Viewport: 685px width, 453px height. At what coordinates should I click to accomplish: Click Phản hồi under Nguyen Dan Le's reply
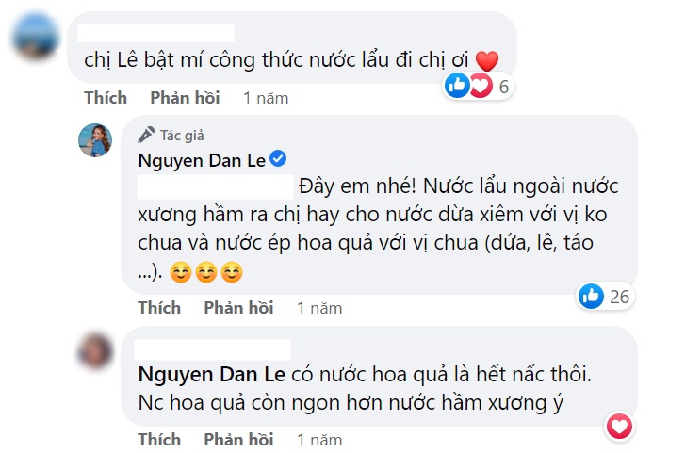(x=238, y=308)
